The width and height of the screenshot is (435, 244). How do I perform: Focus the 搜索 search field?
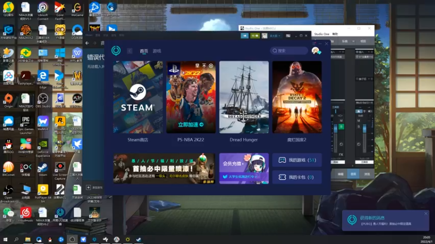pyautogui.click(x=289, y=50)
